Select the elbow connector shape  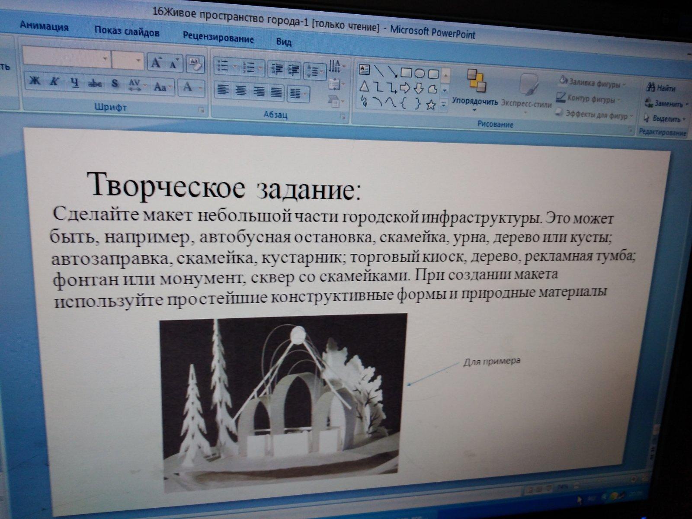[378, 87]
